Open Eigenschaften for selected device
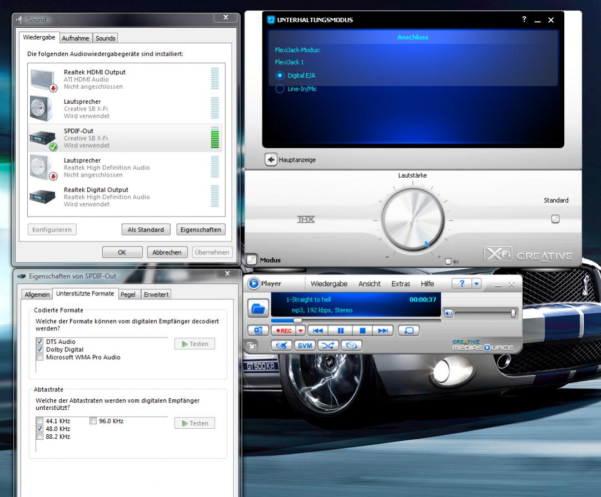The width and height of the screenshot is (601, 497). (201, 229)
